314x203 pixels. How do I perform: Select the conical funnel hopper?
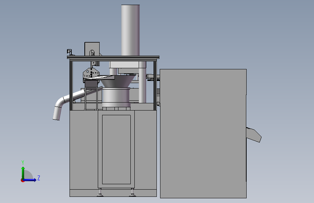117,81
